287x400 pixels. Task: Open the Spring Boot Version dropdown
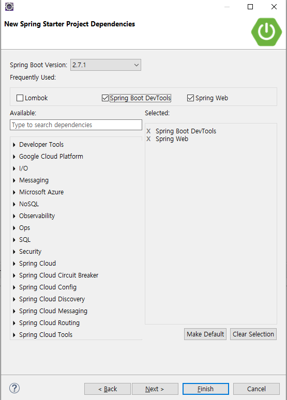pyautogui.click(x=105, y=65)
